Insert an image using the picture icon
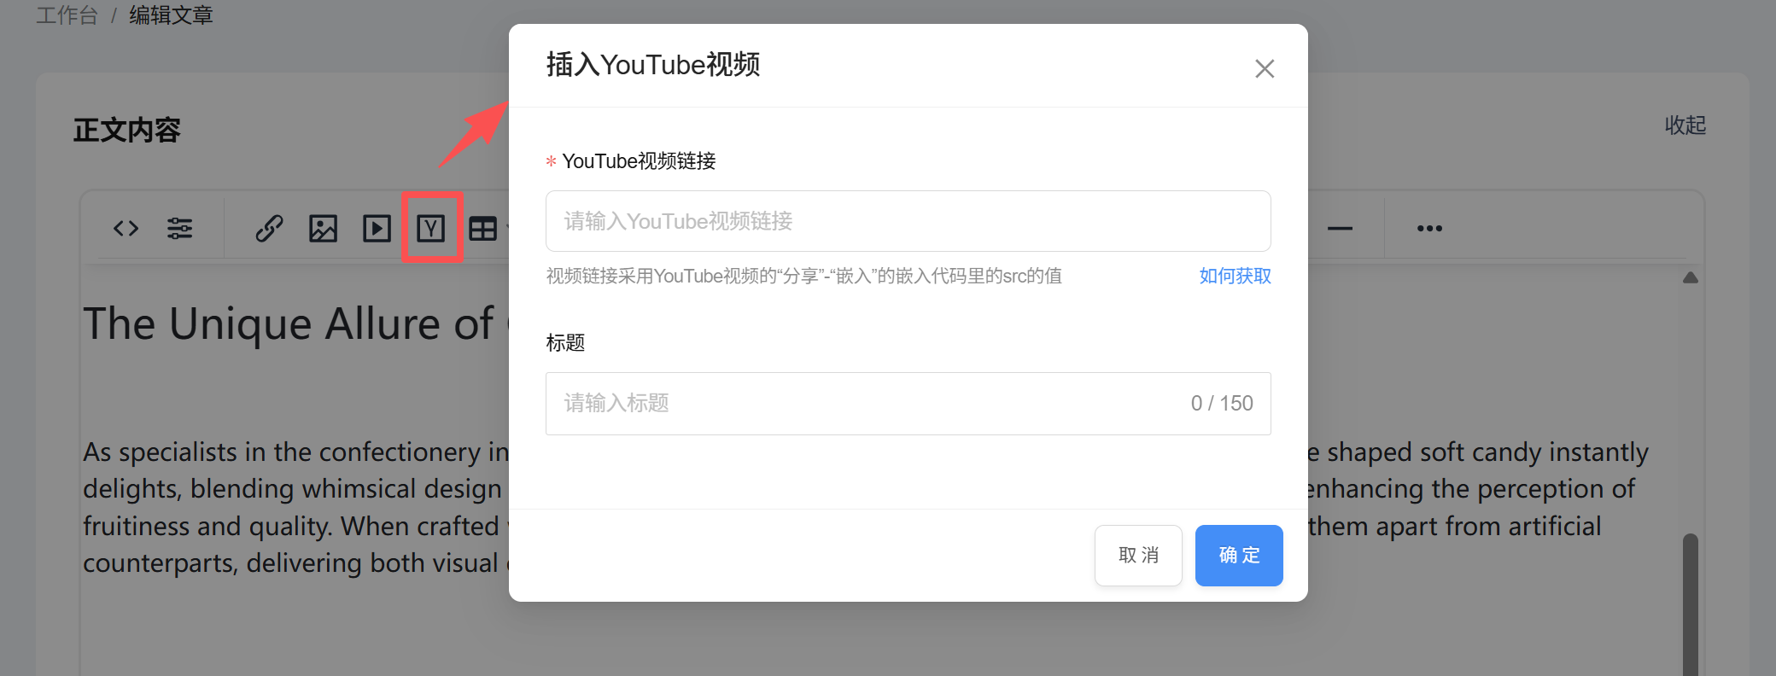 click(x=323, y=228)
